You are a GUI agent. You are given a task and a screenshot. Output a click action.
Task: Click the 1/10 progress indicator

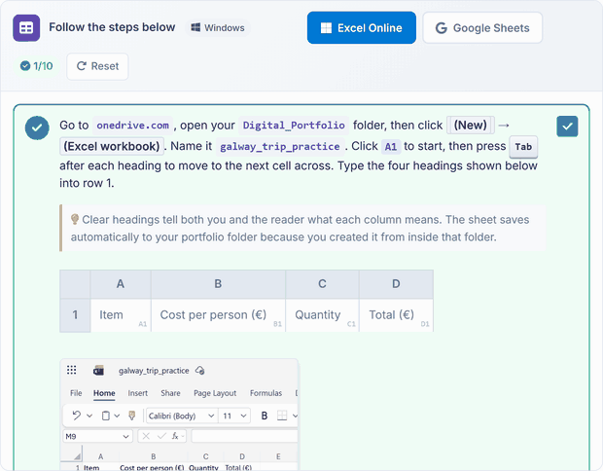pyautogui.click(x=37, y=66)
